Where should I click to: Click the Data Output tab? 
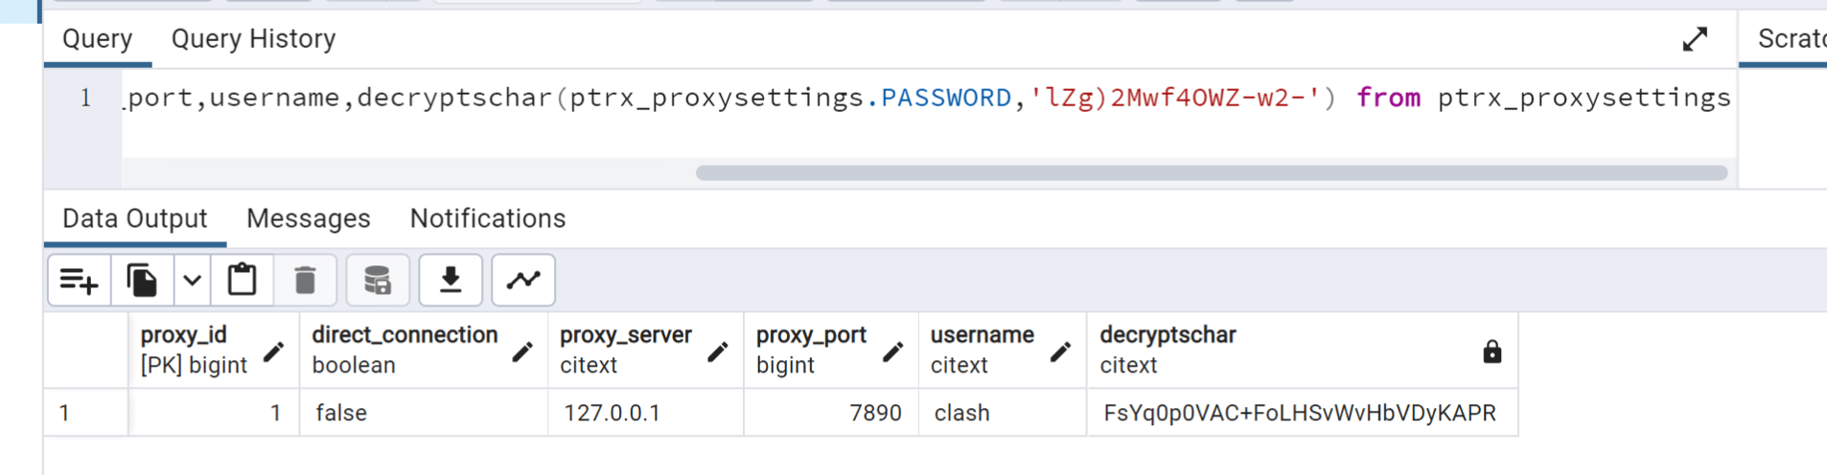(134, 219)
